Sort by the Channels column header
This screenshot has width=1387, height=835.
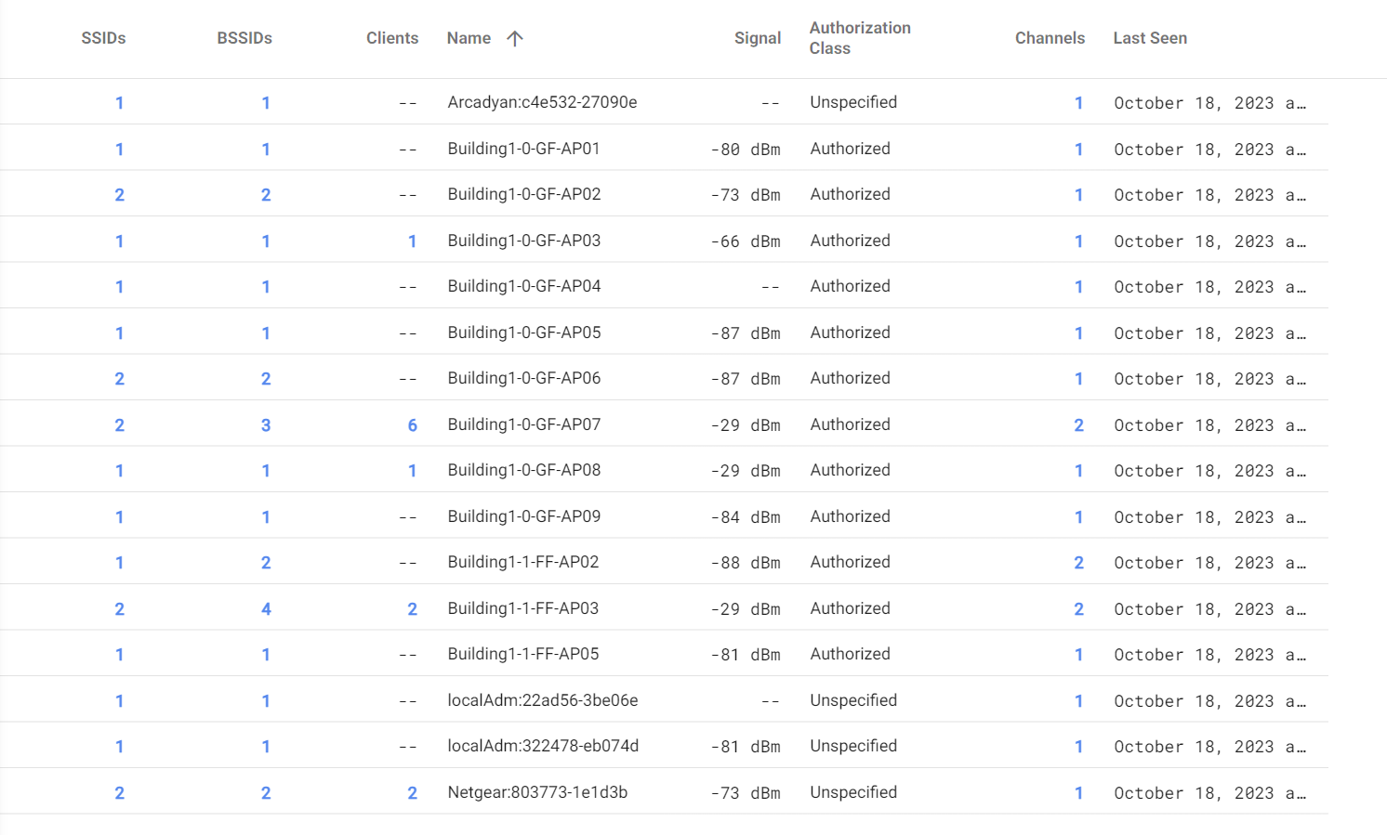[x=1050, y=38]
